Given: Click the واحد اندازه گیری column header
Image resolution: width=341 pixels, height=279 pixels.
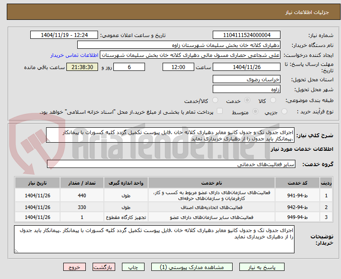Looking at the screenshot, I should click(126, 183).
